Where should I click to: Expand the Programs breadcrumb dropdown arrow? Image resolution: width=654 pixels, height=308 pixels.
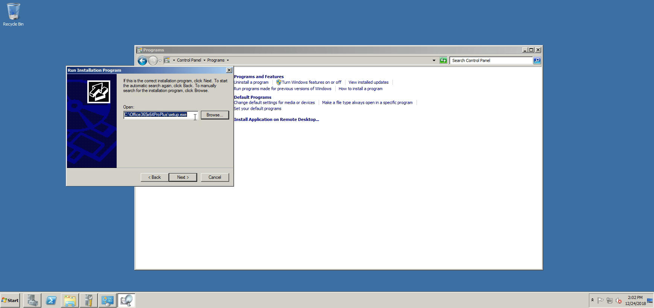[x=228, y=60]
